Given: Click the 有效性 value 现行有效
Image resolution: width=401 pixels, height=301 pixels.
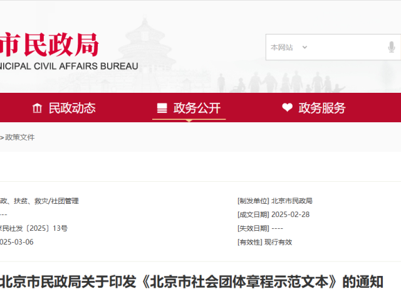Looking at the screenshot, I should tap(278, 242).
